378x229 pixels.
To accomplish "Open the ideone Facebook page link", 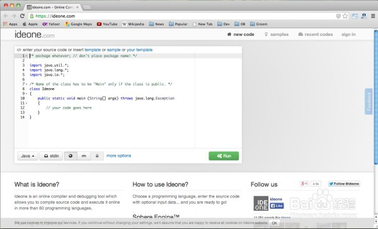I will (276, 199).
